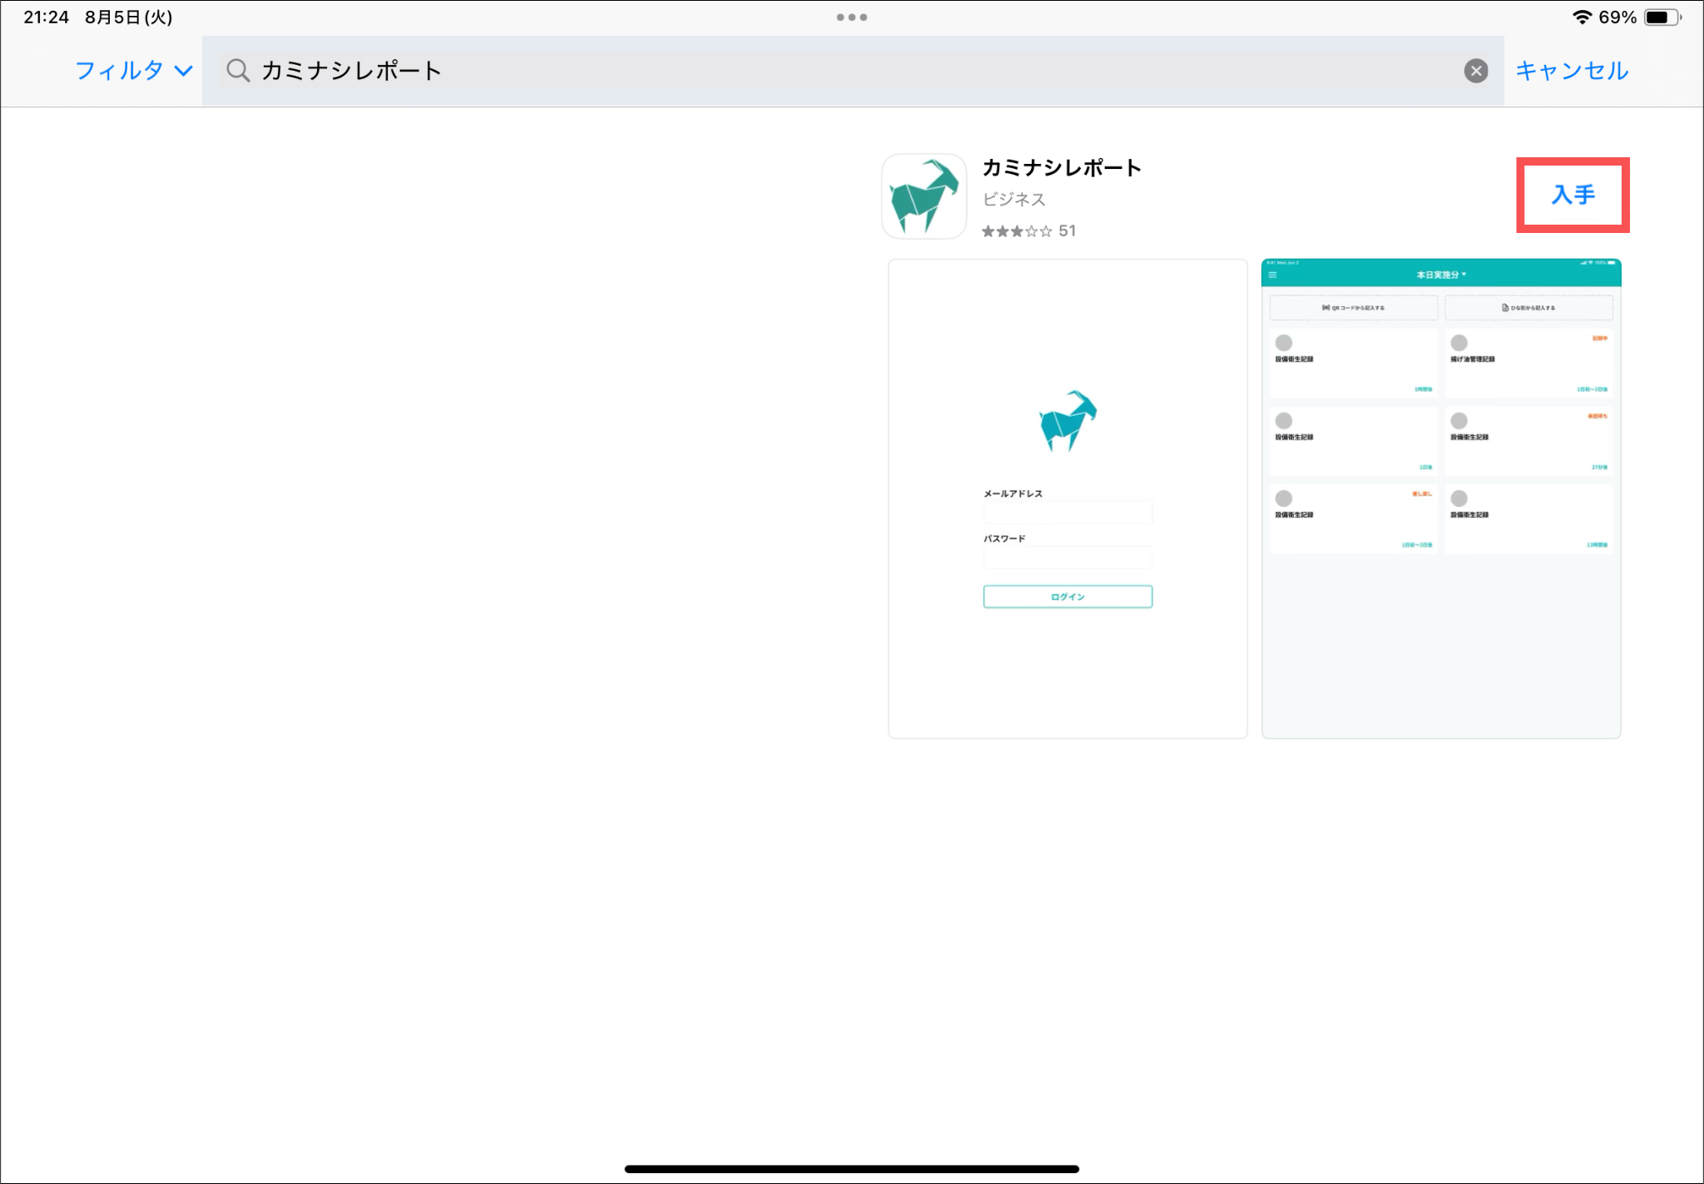The image size is (1704, 1184).
Task: Tap the 入手 get button
Action: 1572,195
